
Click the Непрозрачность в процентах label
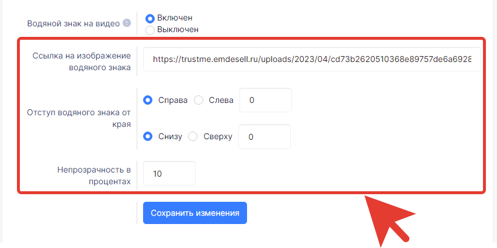[x=94, y=175]
